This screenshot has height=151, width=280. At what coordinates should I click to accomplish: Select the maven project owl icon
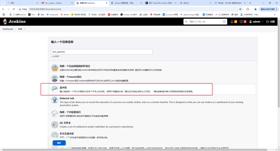[x=55, y=79]
